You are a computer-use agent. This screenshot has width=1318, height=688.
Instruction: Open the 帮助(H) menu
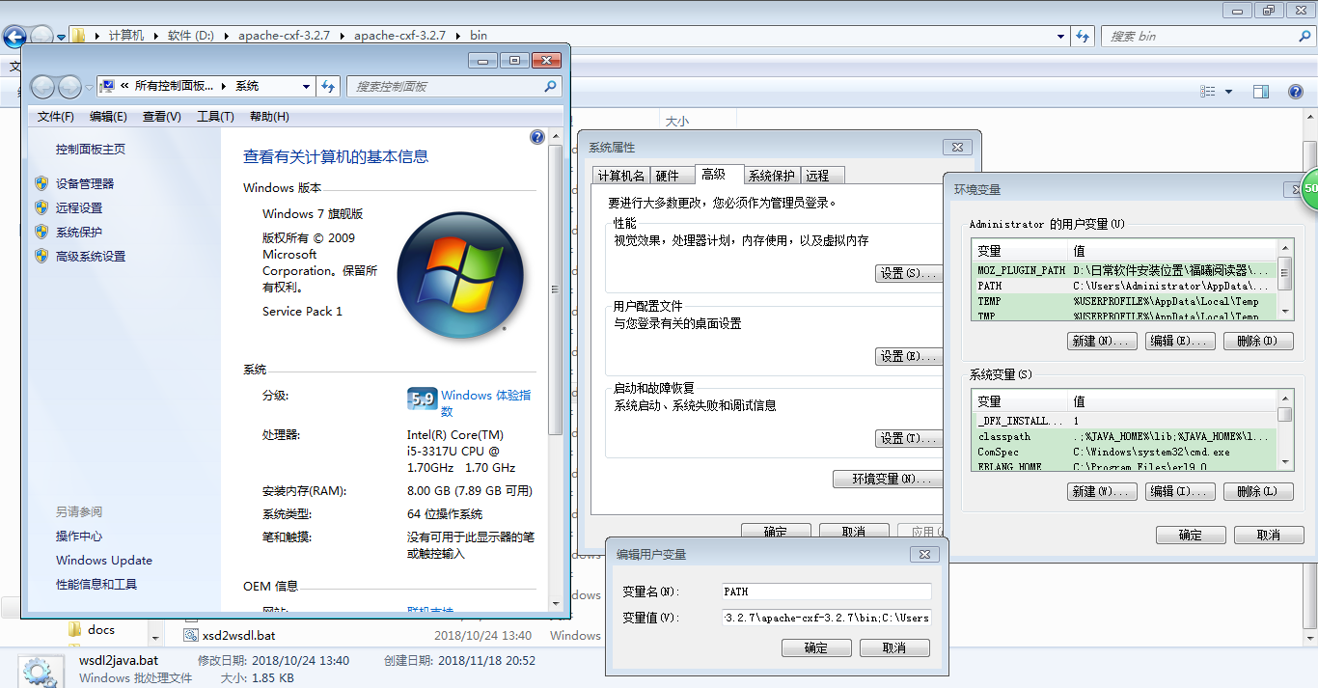(x=269, y=117)
